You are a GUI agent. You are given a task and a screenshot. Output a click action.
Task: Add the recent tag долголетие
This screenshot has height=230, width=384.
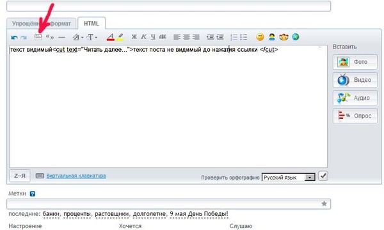(149, 214)
